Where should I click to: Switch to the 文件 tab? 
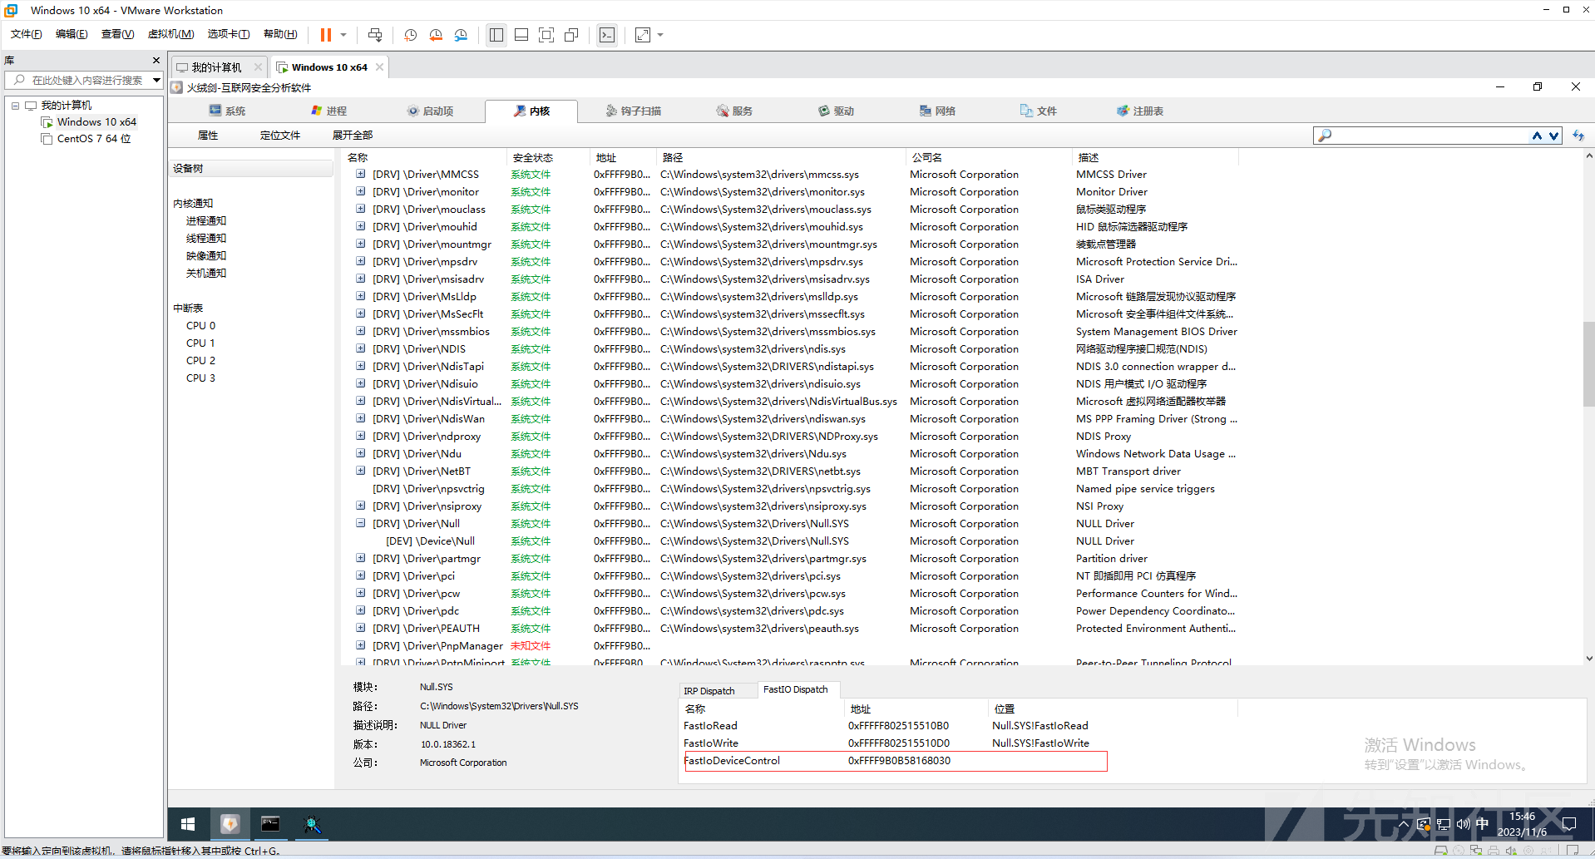coord(1039,111)
